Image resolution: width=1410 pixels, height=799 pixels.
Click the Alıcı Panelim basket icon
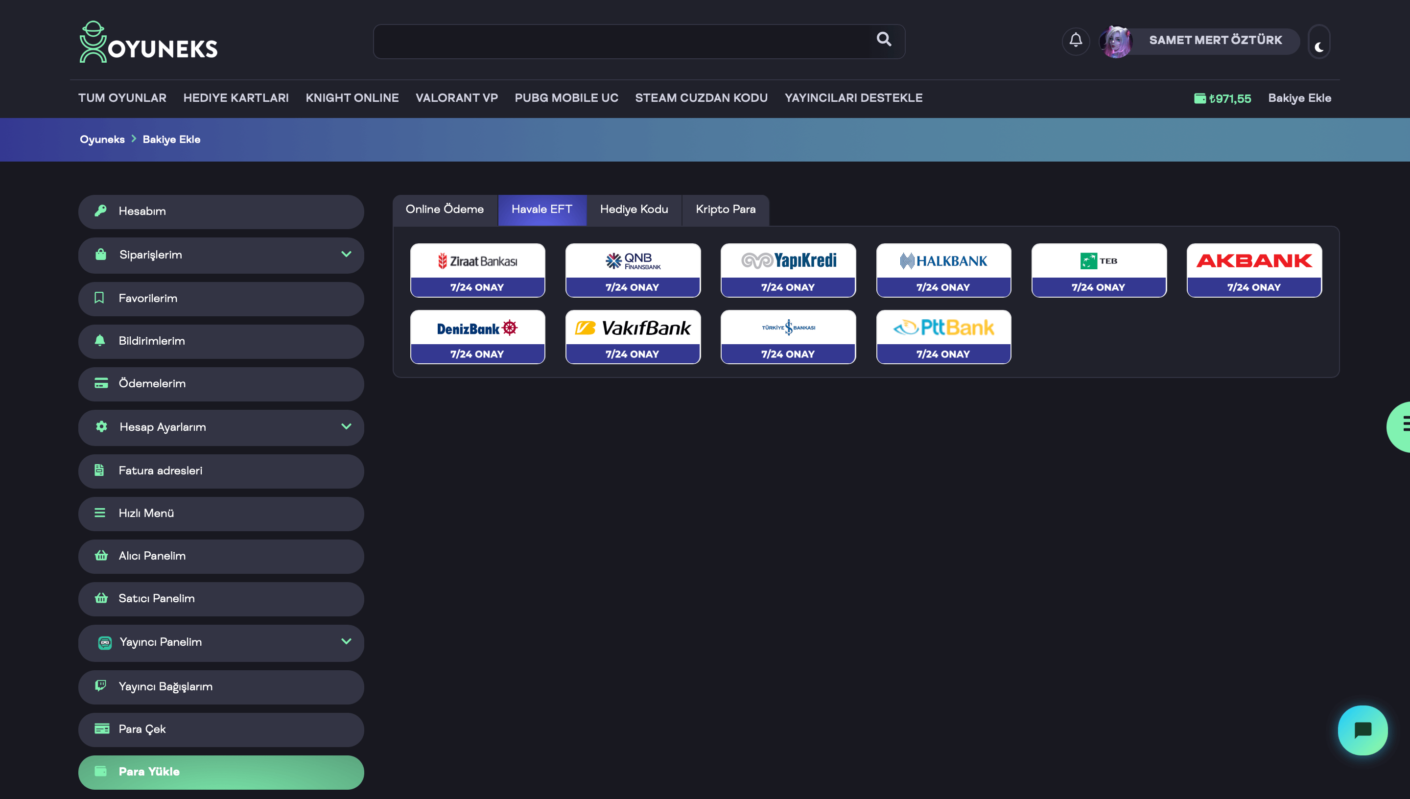point(101,555)
